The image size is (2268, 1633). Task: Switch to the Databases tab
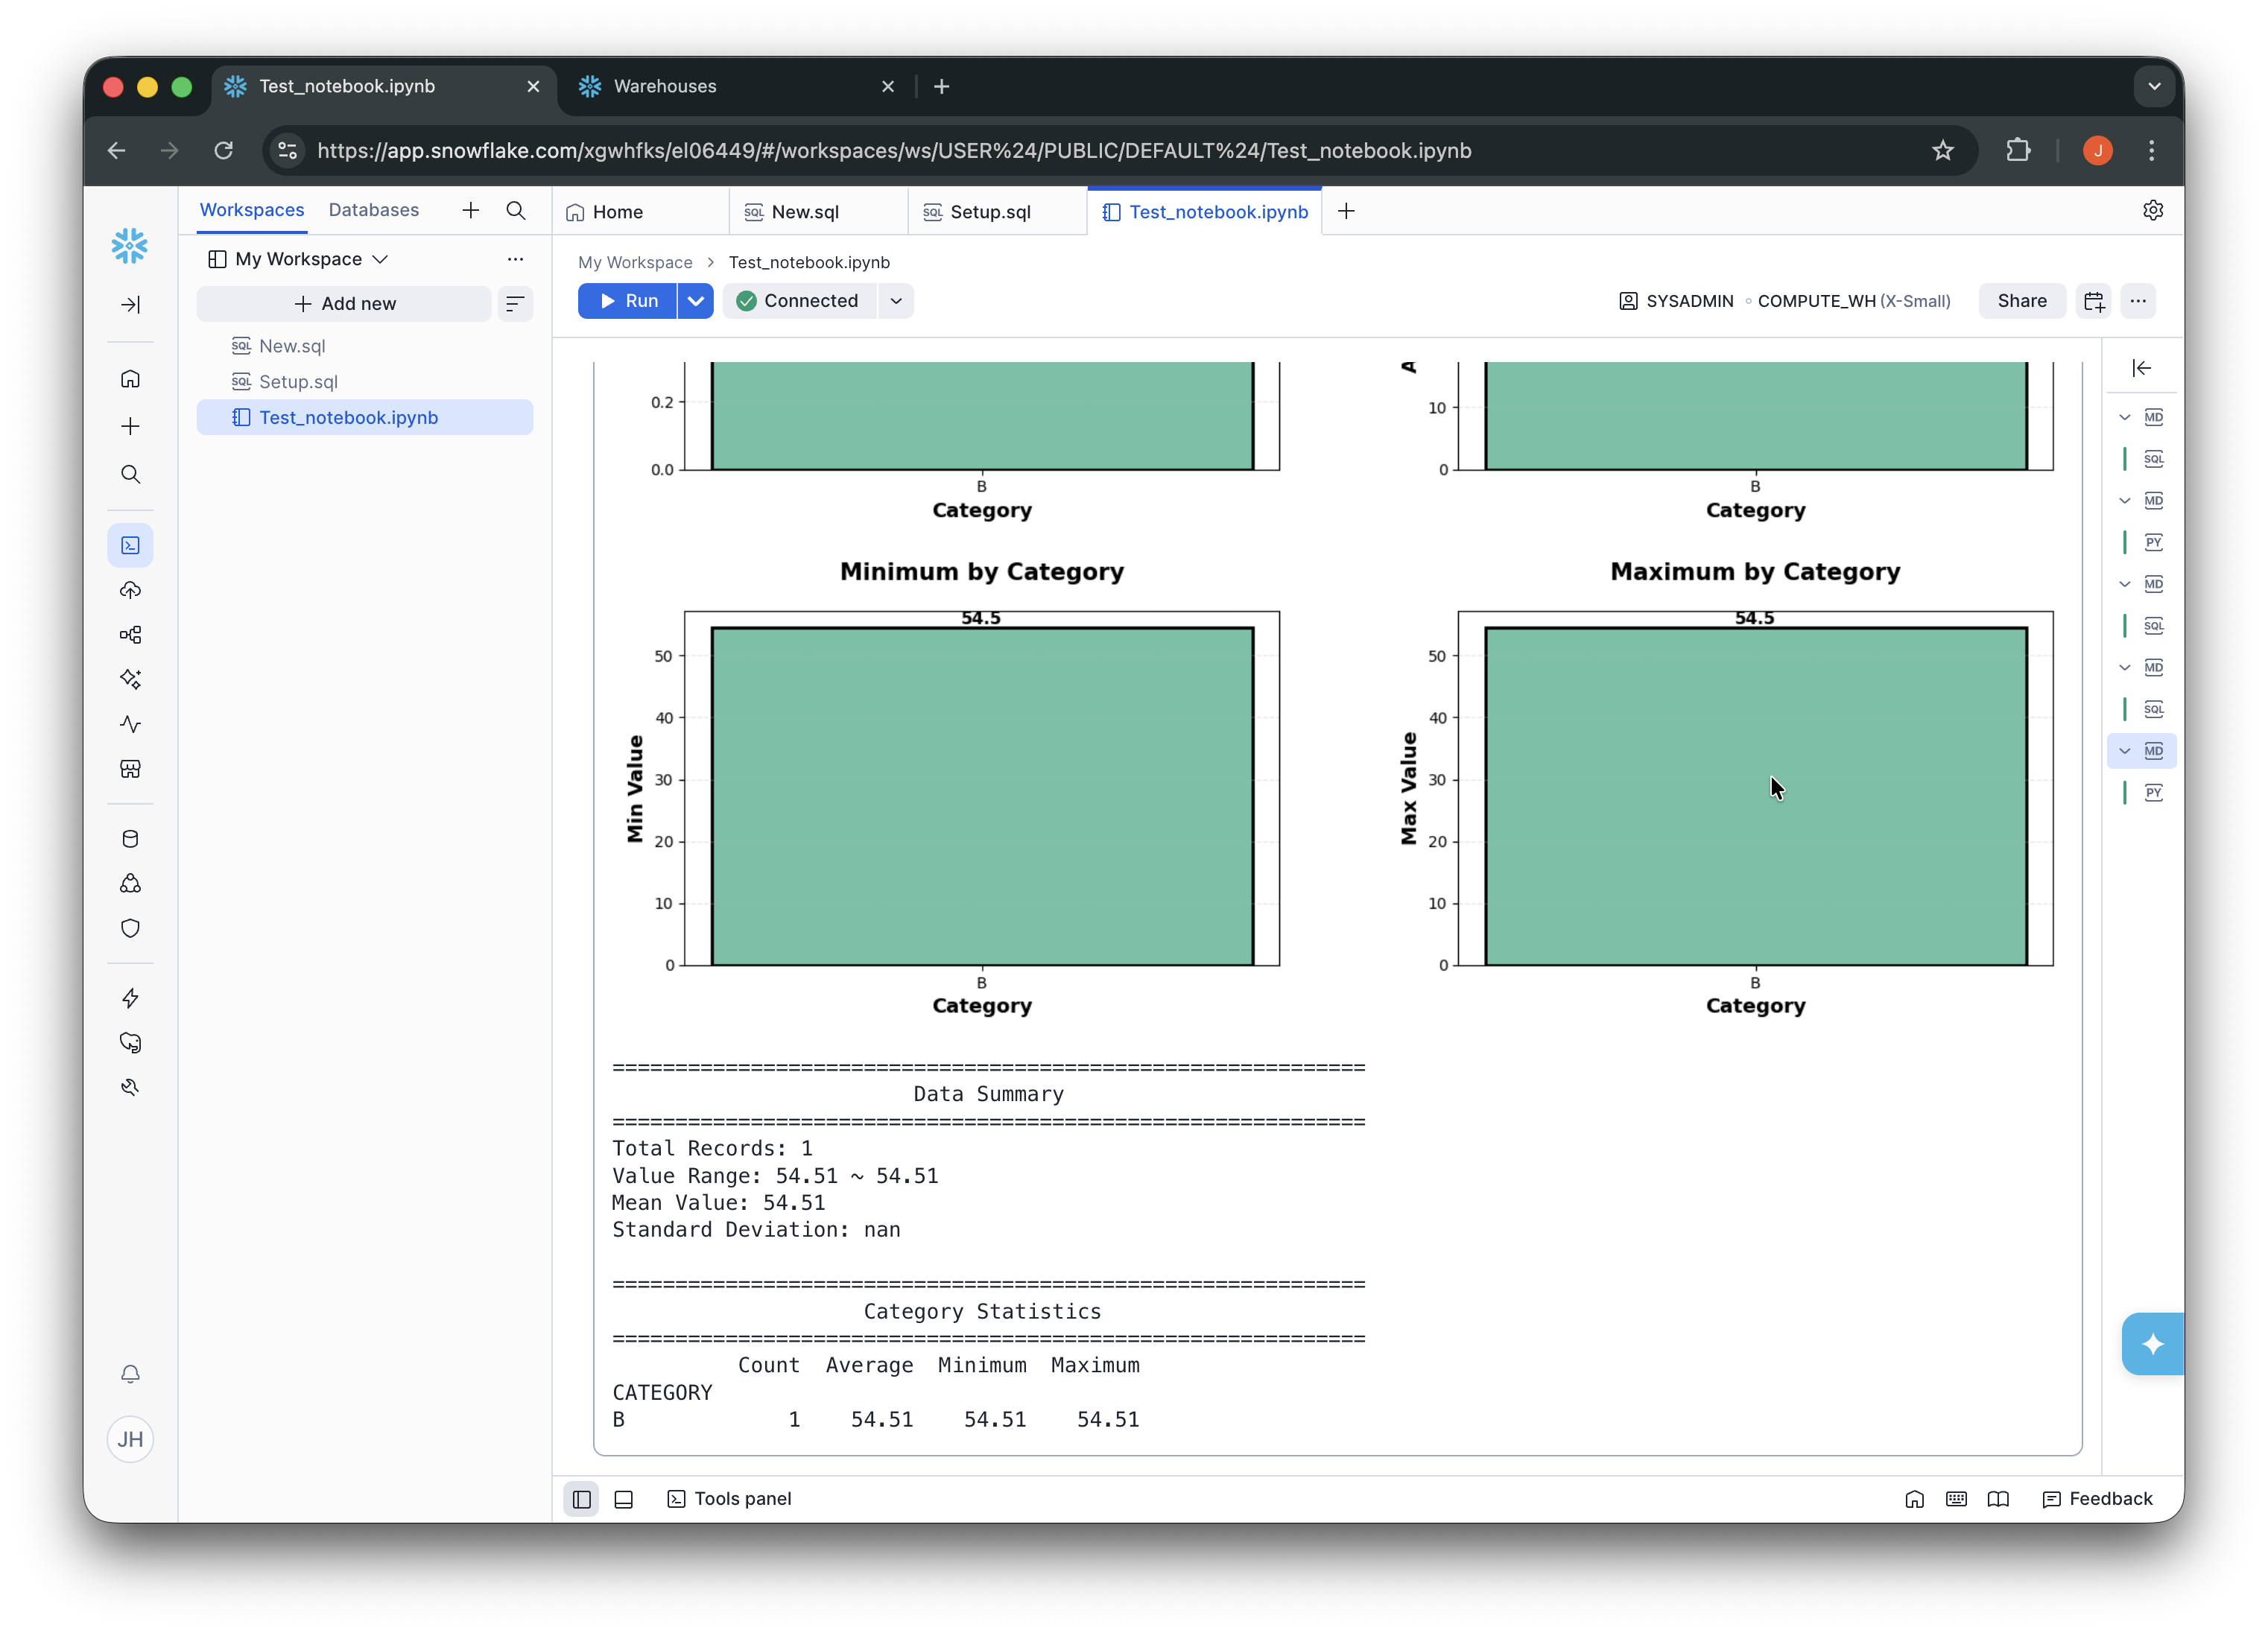[374, 210]
